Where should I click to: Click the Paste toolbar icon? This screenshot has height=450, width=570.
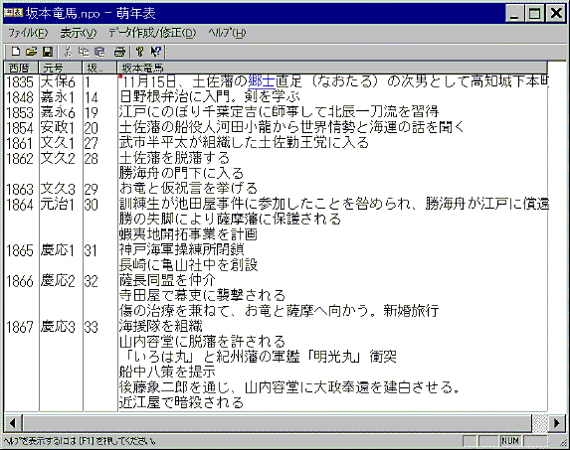pos(99,52)
